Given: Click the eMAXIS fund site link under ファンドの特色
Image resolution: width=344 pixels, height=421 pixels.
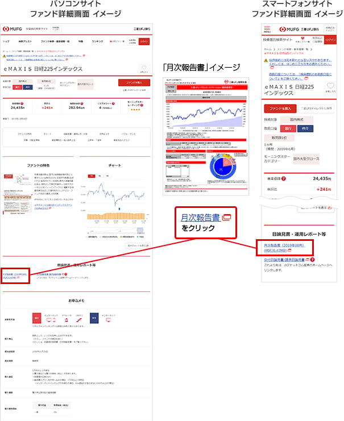Looking at the screenshot, I should (x=53, y=206).
